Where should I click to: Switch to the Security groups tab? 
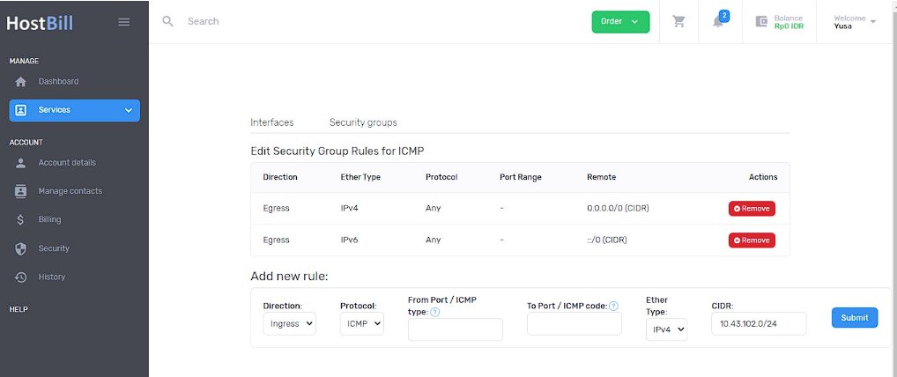point(363,122)
